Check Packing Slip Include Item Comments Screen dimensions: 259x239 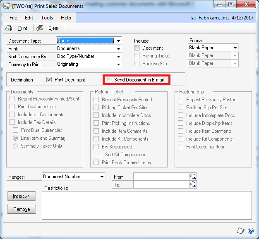[x=181, y=131]
